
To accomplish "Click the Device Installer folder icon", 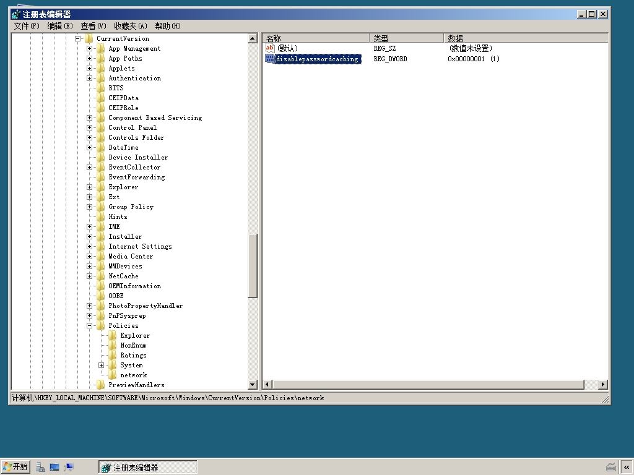I will point(101,157).
